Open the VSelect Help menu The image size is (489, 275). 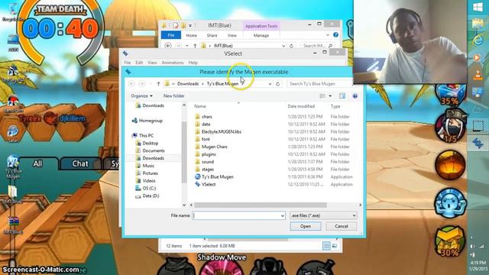[x=193, y=63]
